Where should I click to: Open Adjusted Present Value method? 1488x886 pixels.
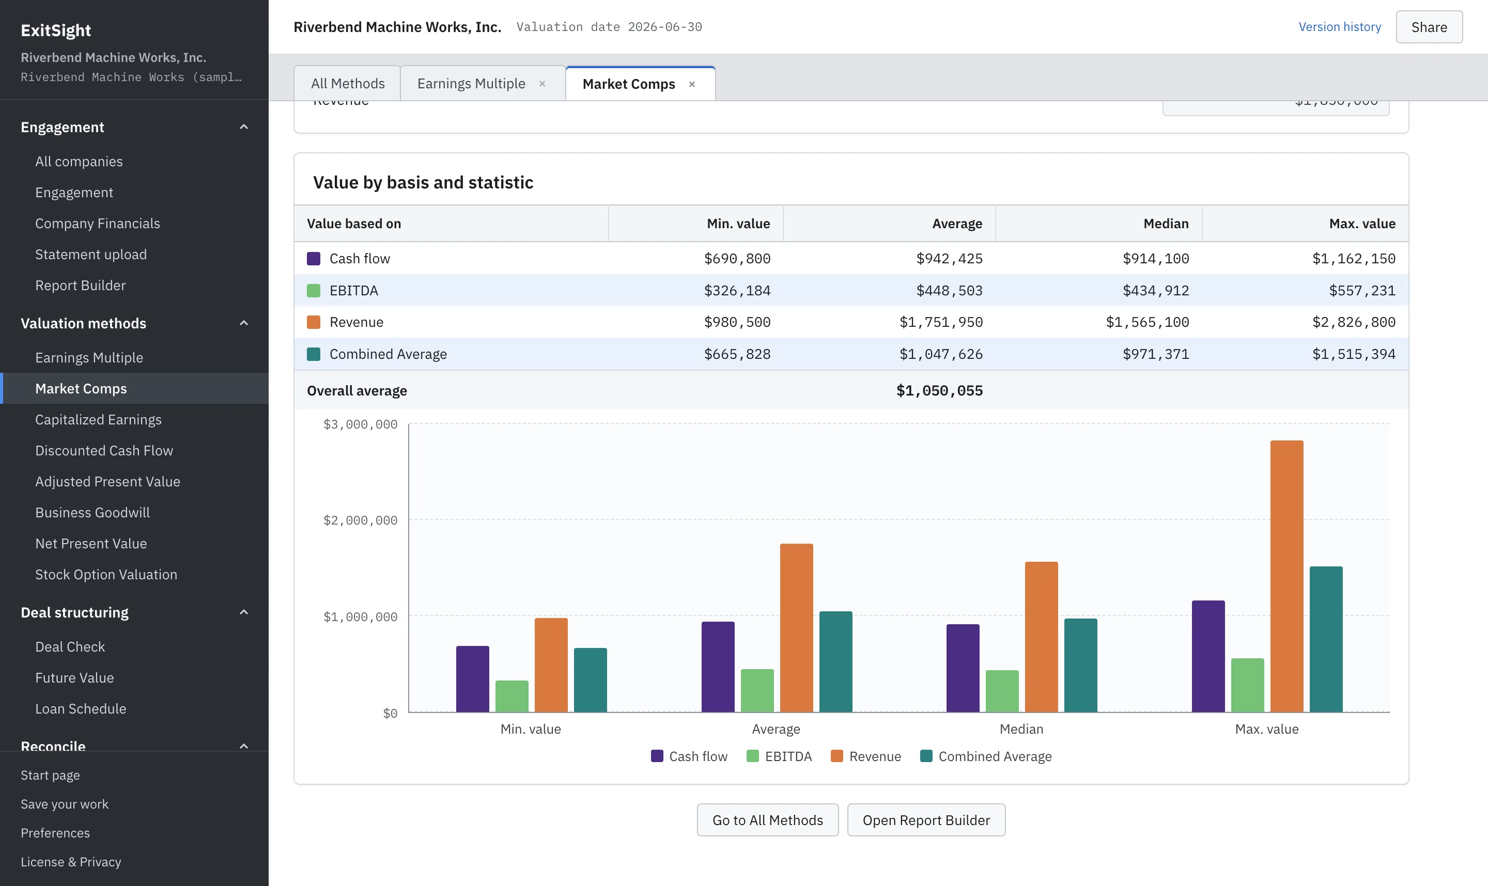point(134,482)
